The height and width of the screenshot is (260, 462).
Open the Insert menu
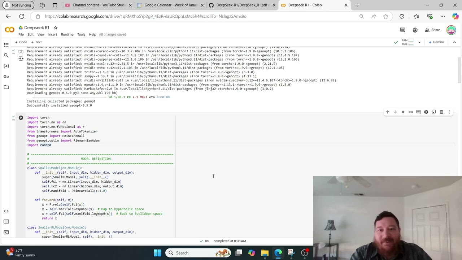tap(52, 35)
